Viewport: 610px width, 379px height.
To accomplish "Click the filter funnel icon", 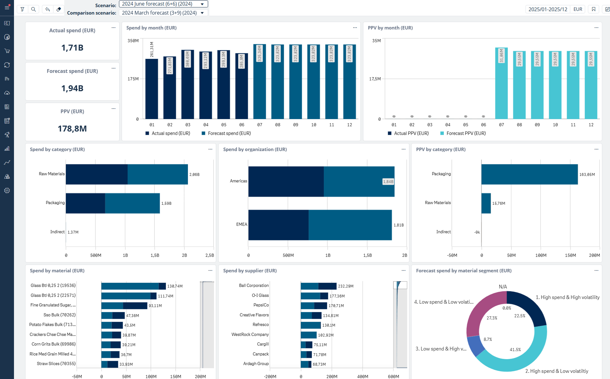I will [22, 9].
